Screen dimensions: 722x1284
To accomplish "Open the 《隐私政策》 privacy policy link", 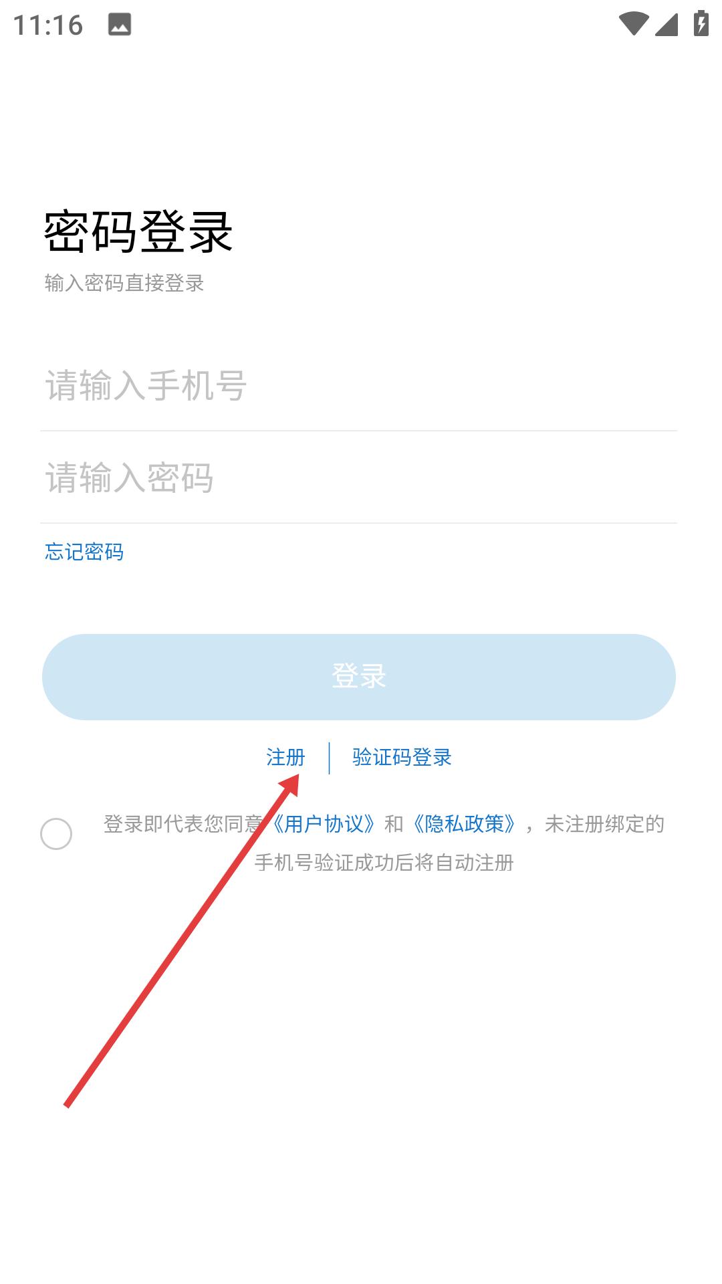I will pos(464,824).
